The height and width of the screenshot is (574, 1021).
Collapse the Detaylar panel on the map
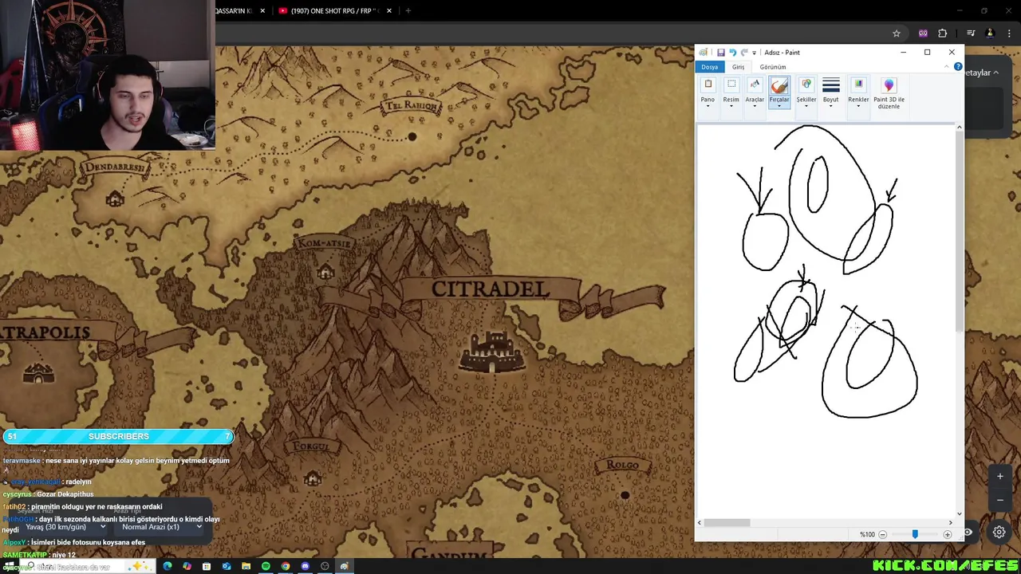click(x=980, y=73)
